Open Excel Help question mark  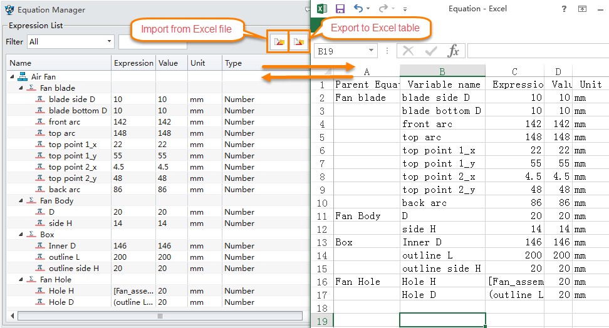(x=564, y=9)
